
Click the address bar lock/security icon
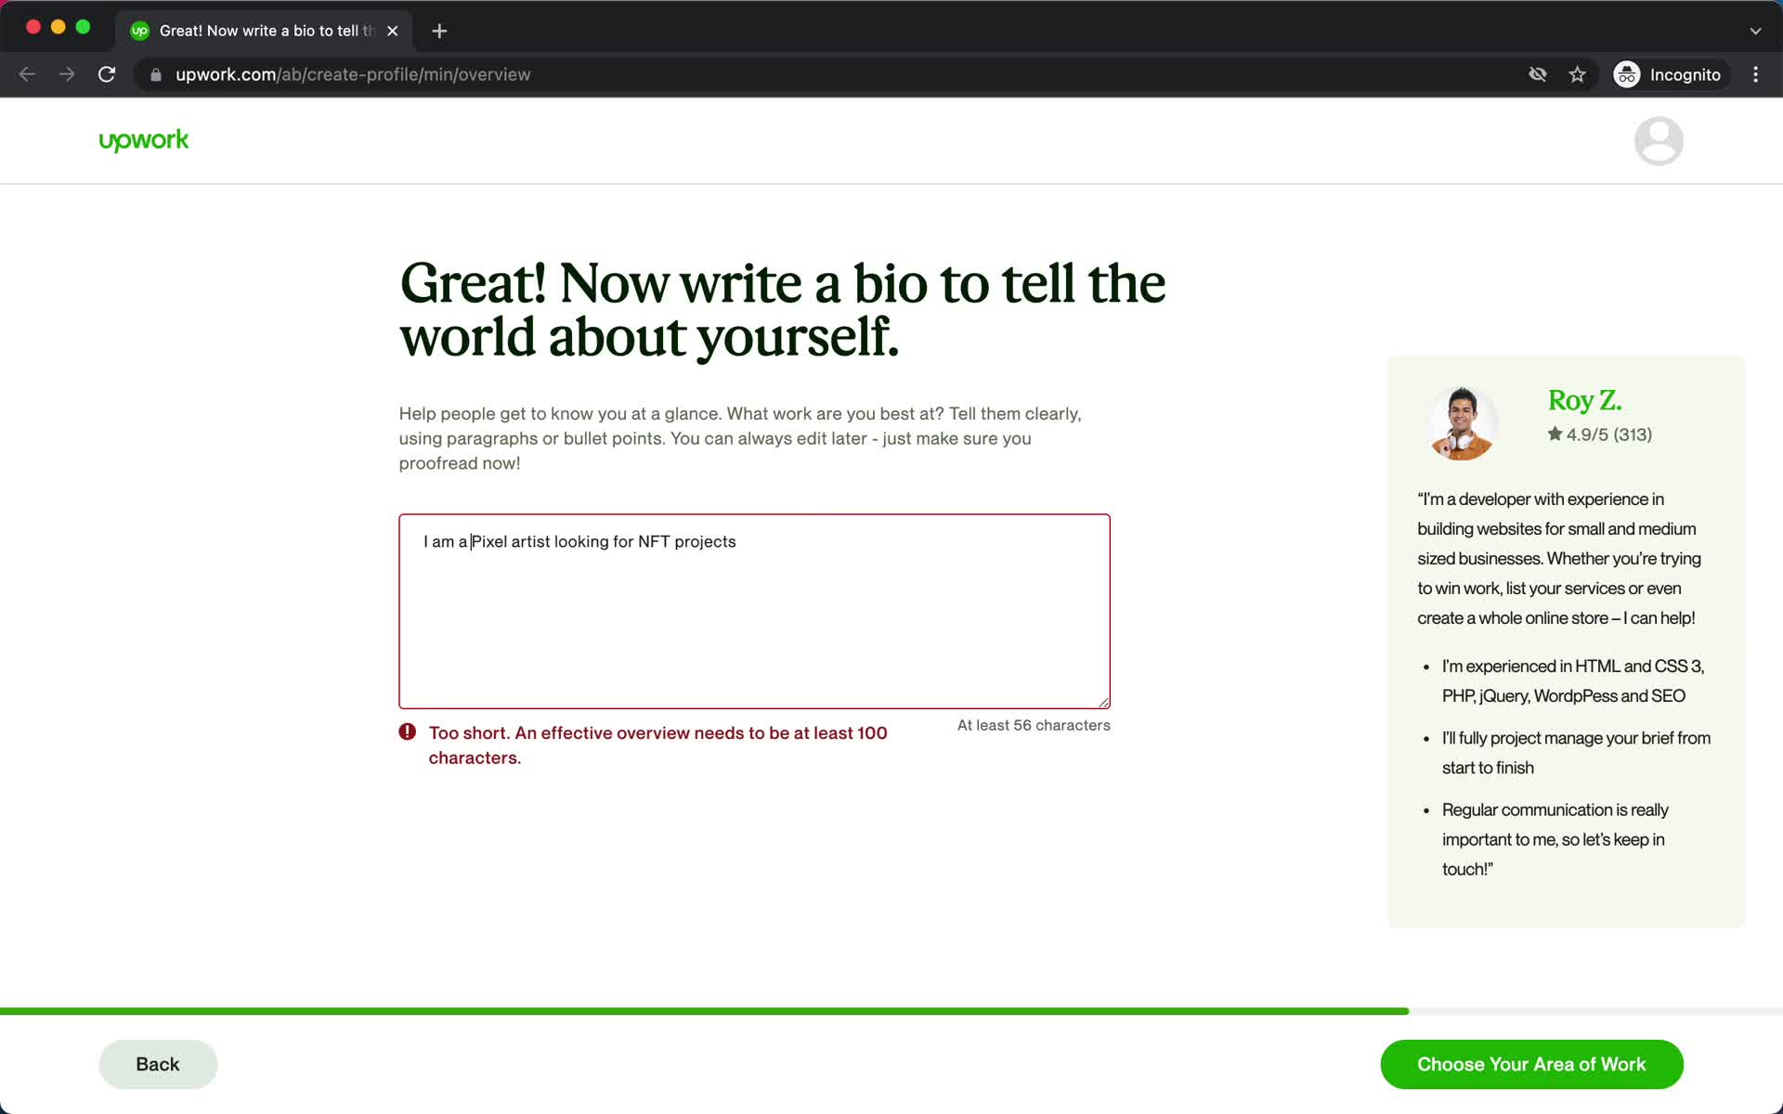coord(154,74)
